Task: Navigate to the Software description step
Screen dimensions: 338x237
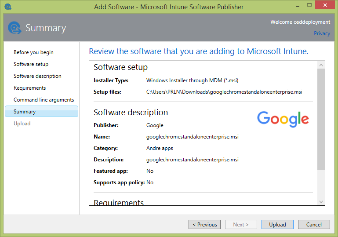Action: [x=37, y=76]
